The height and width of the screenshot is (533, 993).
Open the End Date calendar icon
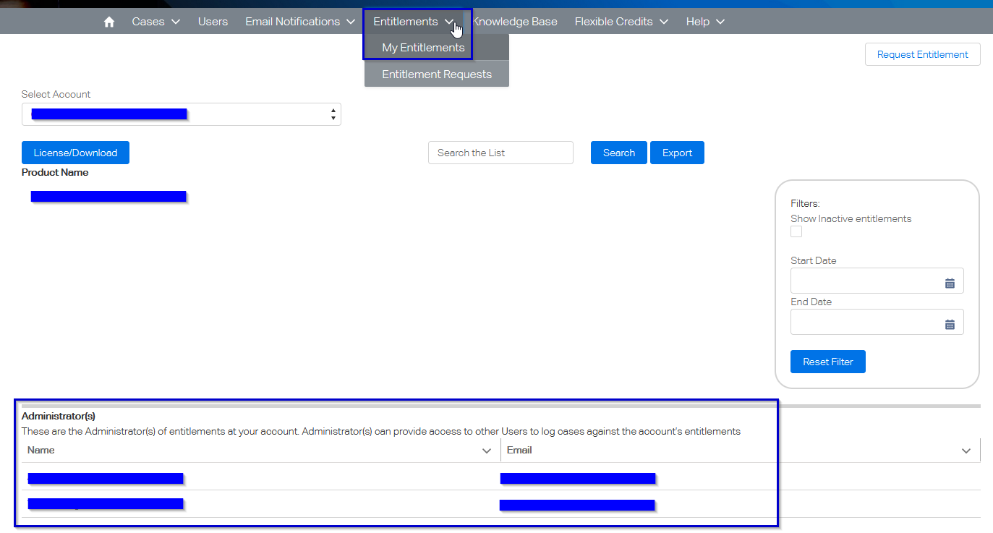pos(950,324)
